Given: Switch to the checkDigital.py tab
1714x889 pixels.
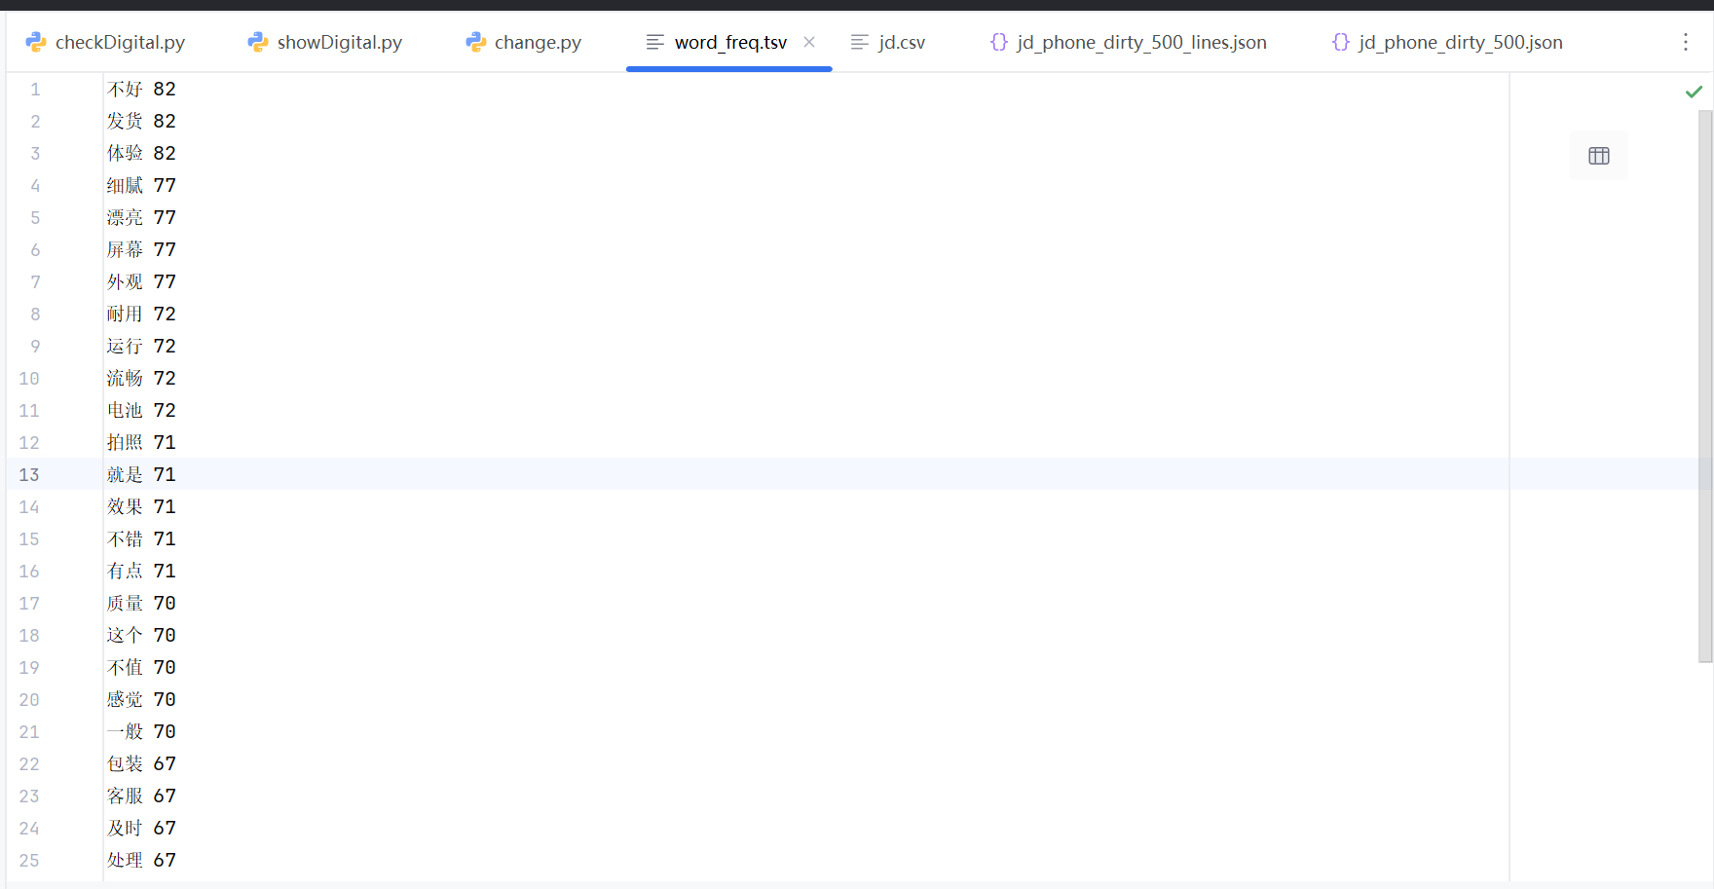Looking at the screenshot, I should (105, 42).
